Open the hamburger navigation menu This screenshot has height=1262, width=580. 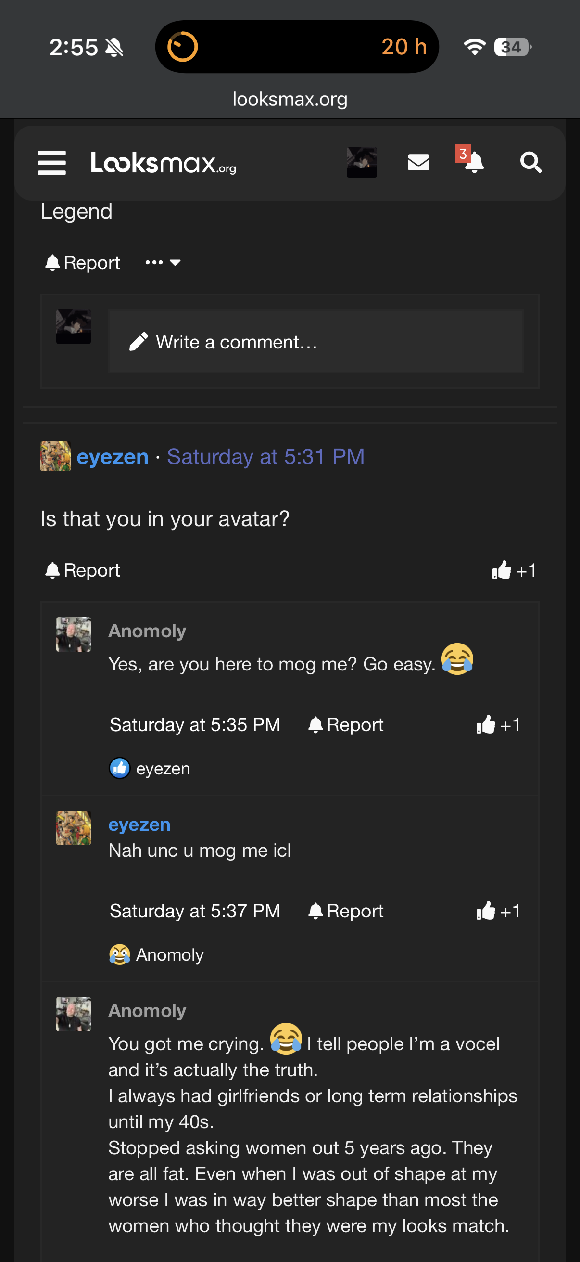[x=52, y=163]
